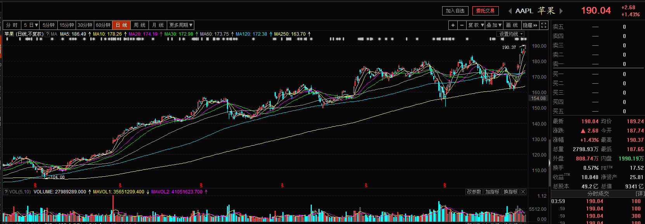Click 改参数 edit parameters button

(x=474, y=192)
